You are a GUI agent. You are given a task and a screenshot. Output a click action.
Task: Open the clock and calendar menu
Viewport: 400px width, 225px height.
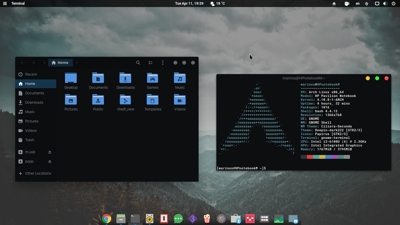189,4
